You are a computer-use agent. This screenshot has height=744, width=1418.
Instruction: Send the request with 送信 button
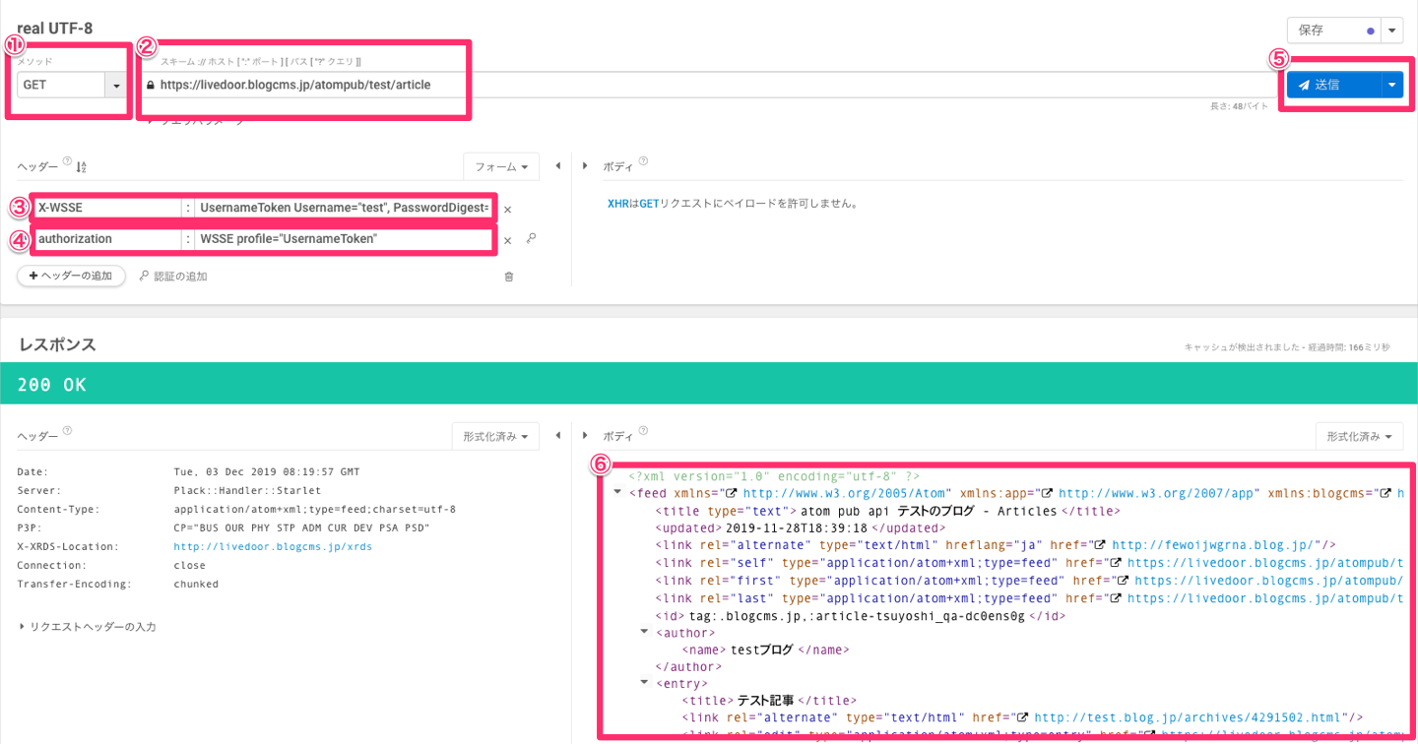coord(1333,85)
